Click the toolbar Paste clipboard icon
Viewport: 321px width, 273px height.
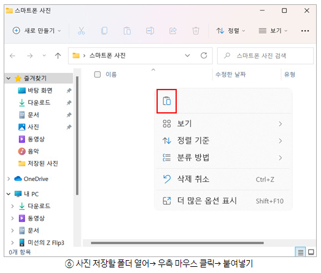click(x=127, y=31)
